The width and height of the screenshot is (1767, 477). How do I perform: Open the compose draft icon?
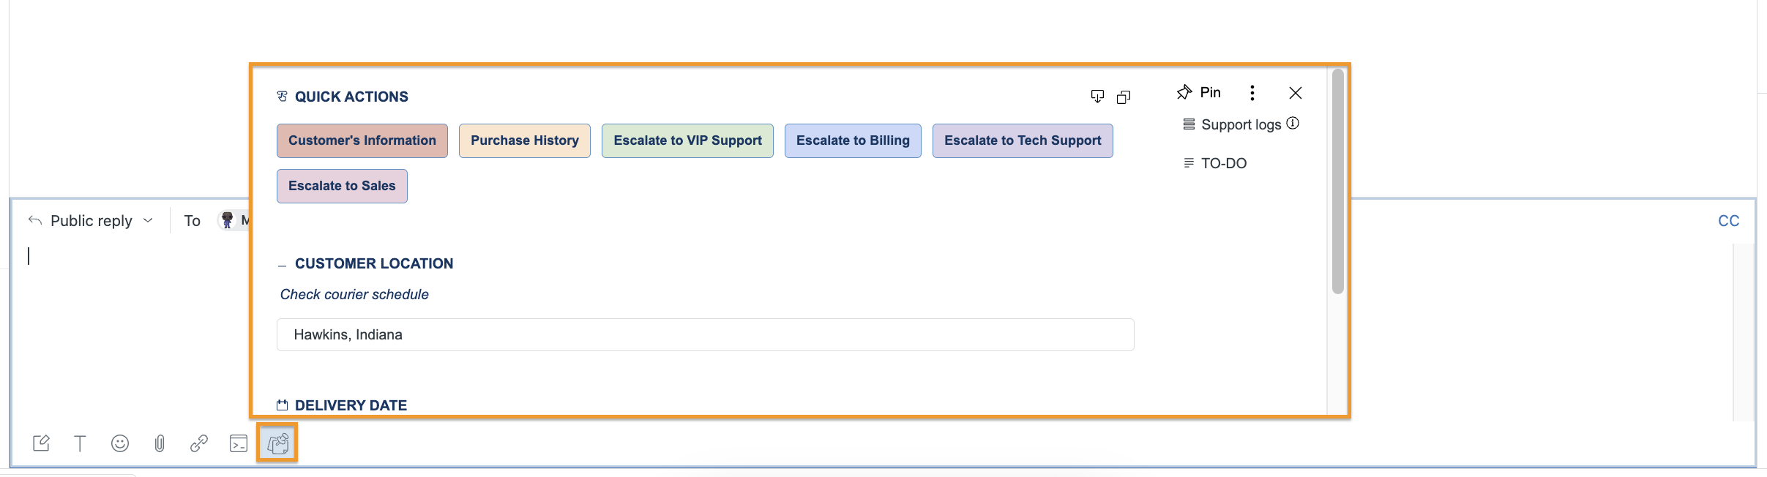click(42, 443)
